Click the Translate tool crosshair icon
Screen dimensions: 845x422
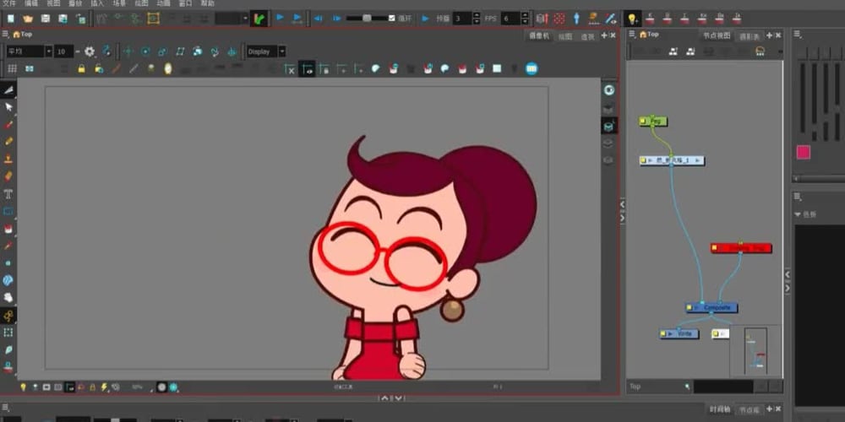(x=128, y=51)
